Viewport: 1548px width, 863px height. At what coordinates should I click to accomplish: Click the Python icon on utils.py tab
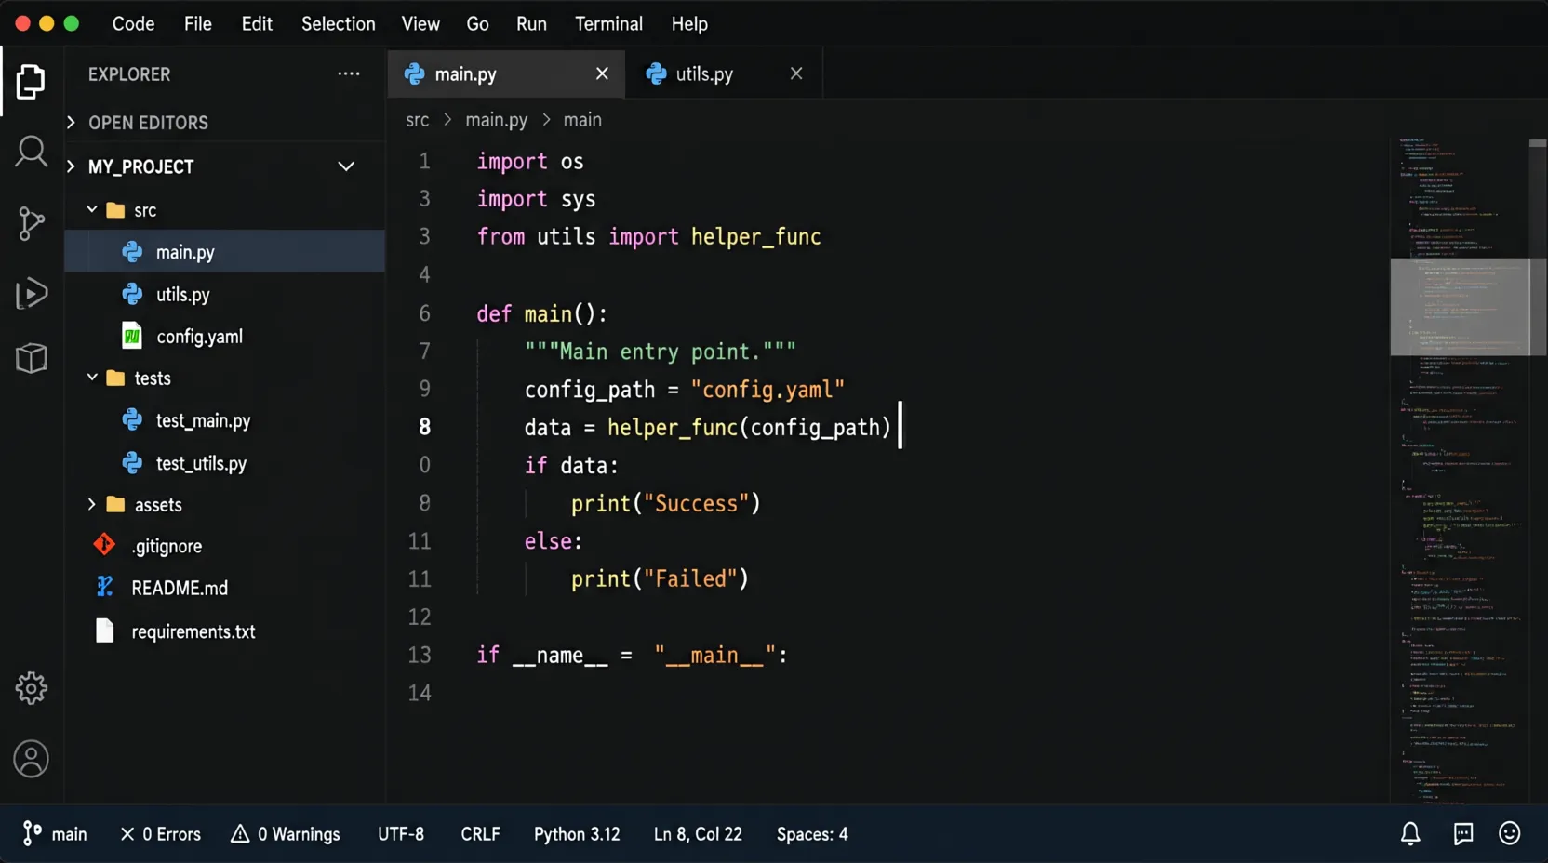click(656, 73)
